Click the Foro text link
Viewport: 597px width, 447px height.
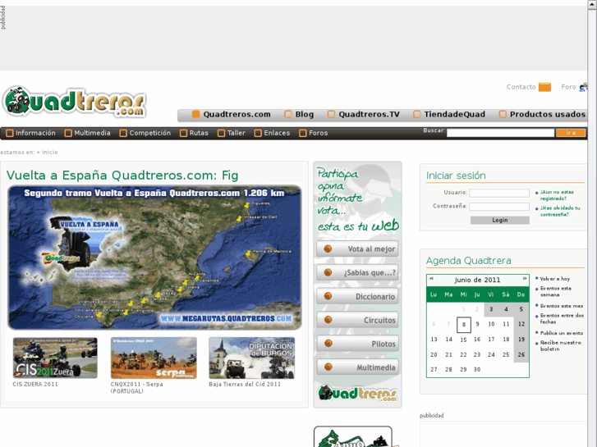[568, 87]
